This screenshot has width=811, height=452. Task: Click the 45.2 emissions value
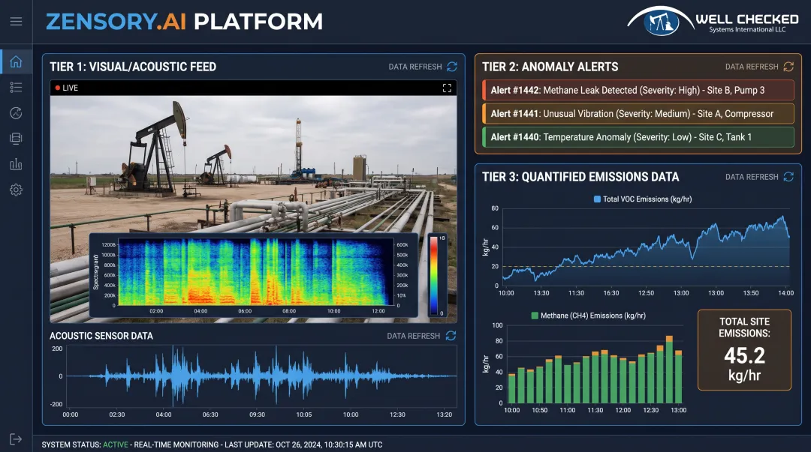point(744,355)
